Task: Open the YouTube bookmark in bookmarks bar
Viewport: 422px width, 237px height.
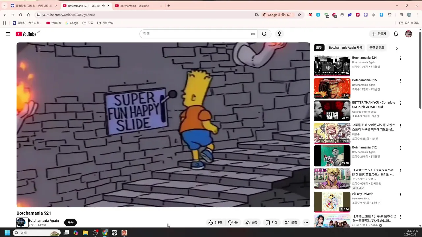Action: 54,23
